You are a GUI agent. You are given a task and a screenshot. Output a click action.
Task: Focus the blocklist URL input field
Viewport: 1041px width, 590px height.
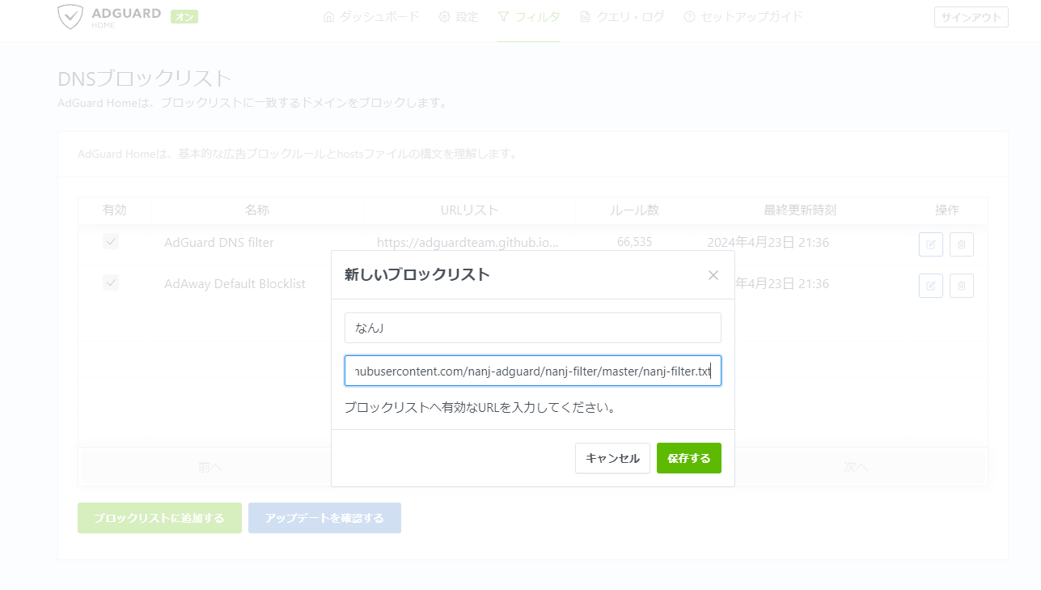pos(533,371)
